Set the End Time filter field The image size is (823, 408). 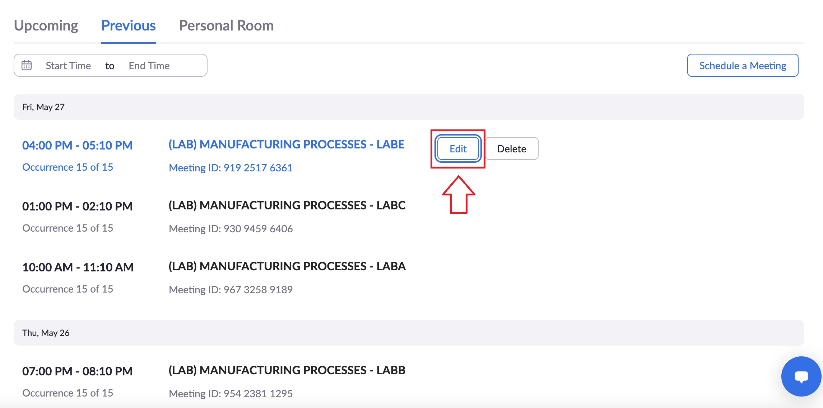149,65
